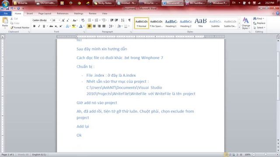Open the Change Case Aa dropdown
Image resolution: width=280 pixels, height=157 pixels.
pos(75,20)
